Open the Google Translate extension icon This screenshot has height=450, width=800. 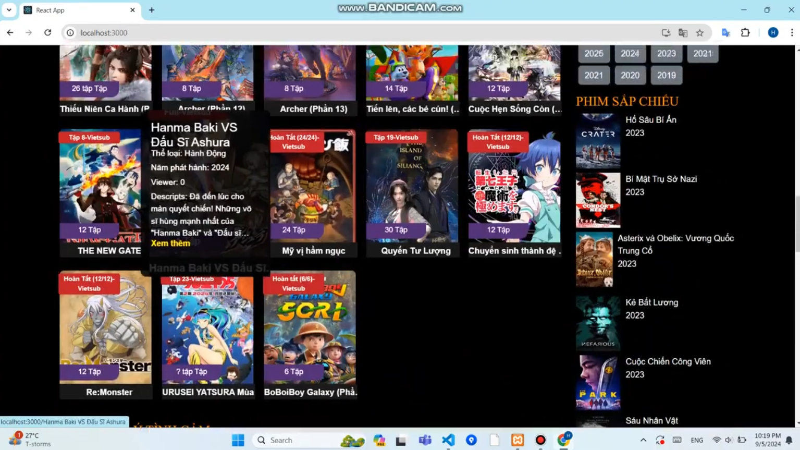pos(725,33)
